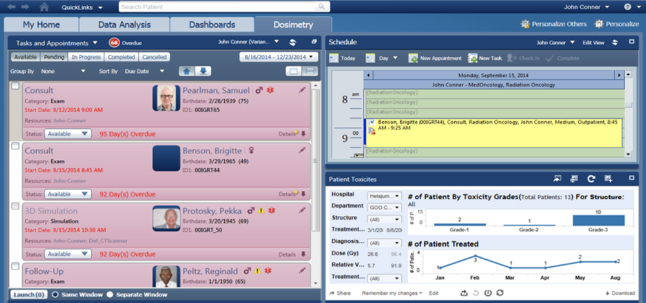Select the Separate Window radio button
This screenshot has width=646, height=303.
click(110, 295)
